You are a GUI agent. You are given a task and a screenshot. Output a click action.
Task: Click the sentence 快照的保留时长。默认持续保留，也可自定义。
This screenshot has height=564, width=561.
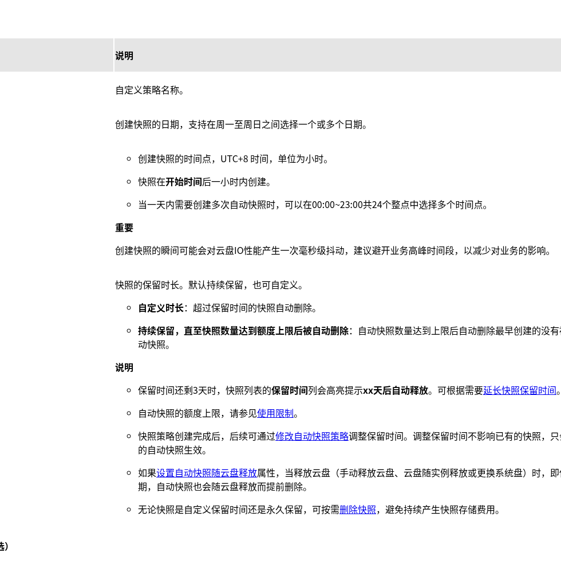coord(209,285)
